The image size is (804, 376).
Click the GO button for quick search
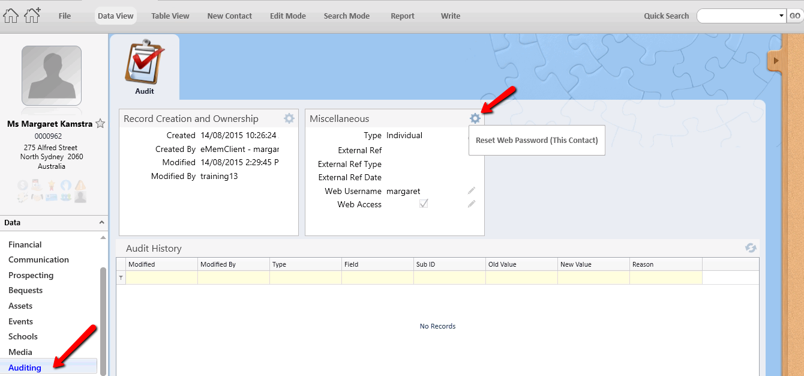click(x=795, y=16)
